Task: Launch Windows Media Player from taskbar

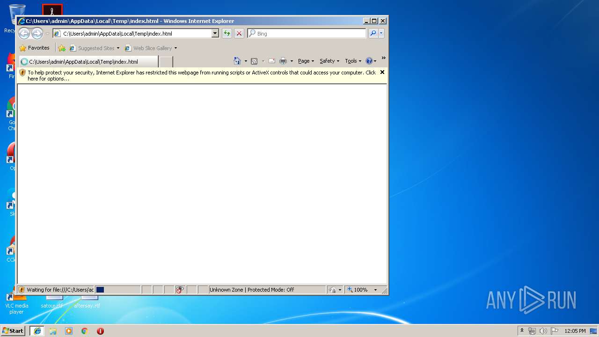Action: (69, 331)
